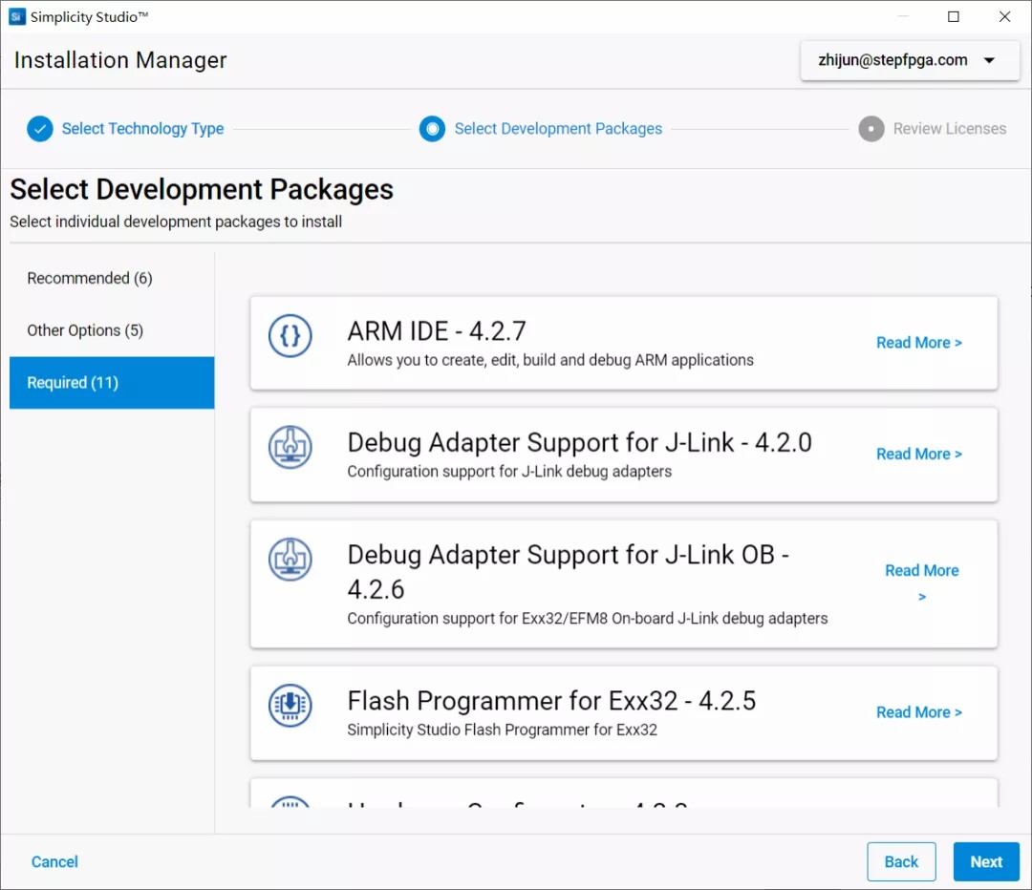
Task: Maximize the Simplicity Studio window
Action: [x=953, y=16]
